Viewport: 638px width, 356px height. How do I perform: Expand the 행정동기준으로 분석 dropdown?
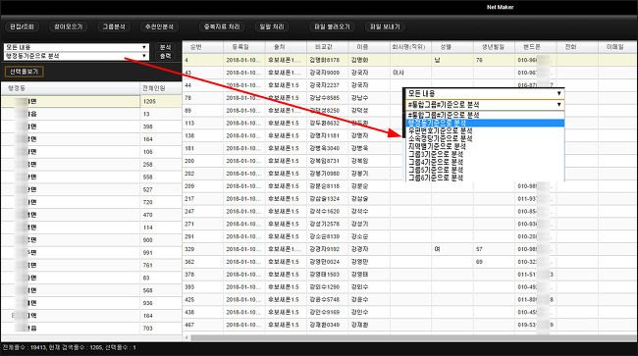click(77, 56)
